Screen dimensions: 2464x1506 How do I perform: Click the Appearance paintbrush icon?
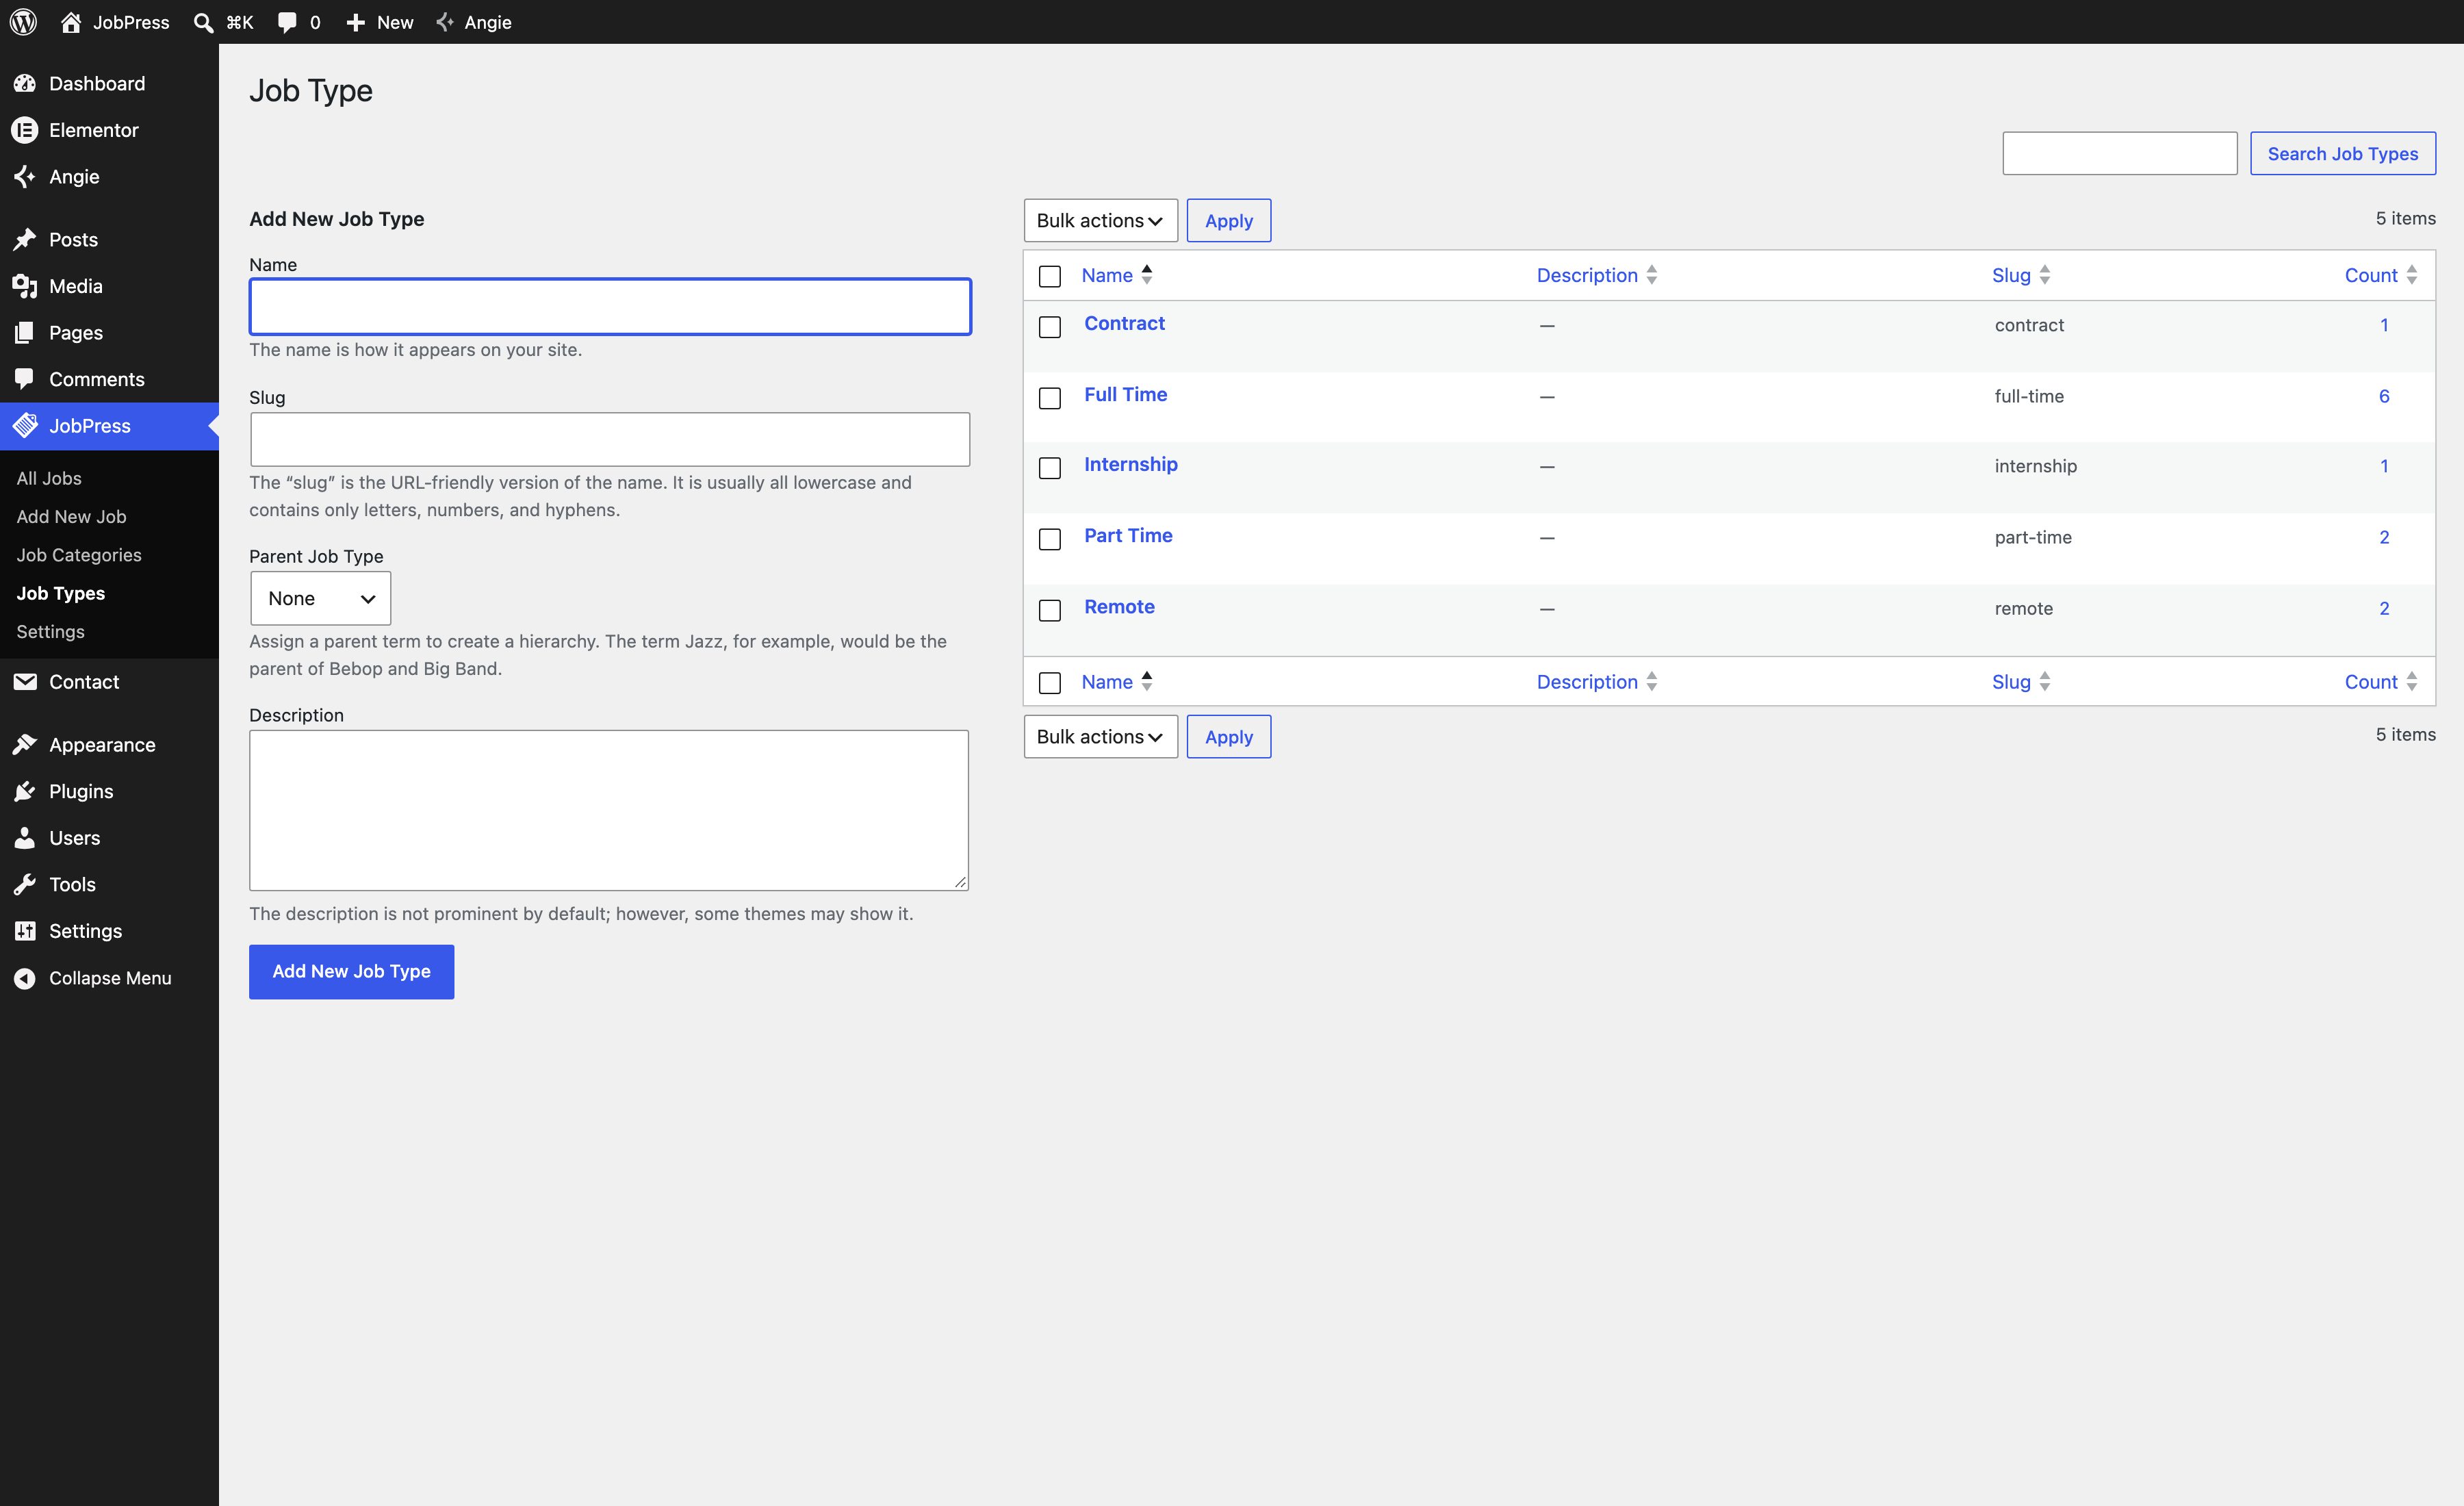point(25,745)
